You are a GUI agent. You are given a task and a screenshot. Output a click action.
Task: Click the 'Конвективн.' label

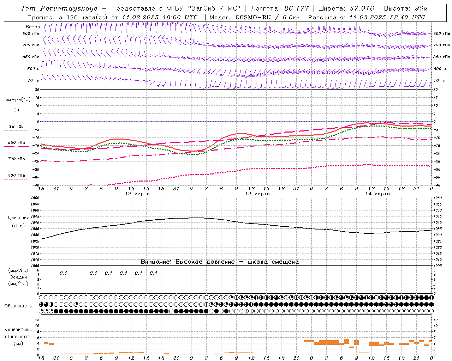[18, 330]
